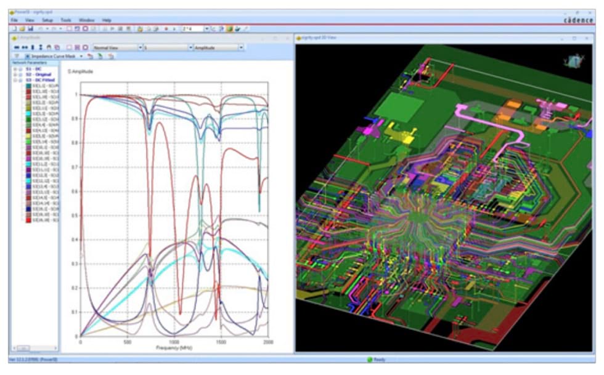Click the yellow lock icon in main toolbar
This screenshot has width=604, height=375.
pyautogui.click(x=140, y=28)
